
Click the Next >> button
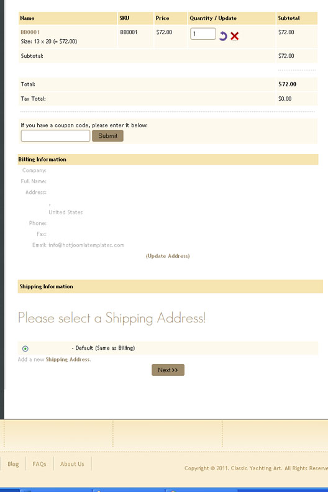click(x=168, y=370)
